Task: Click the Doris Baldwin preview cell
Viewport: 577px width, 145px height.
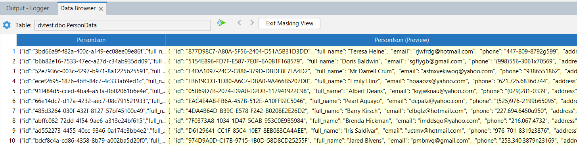Action: point(371,61)
